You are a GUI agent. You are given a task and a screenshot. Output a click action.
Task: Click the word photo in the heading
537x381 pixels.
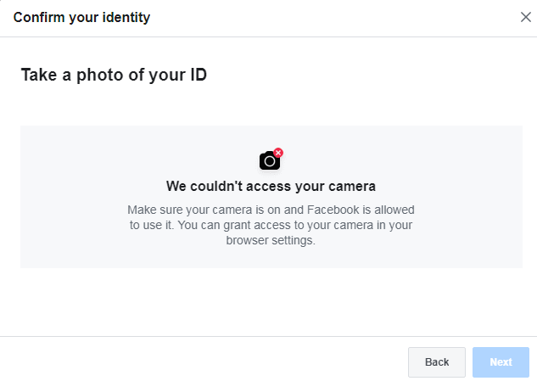click(x=99, y=76)
